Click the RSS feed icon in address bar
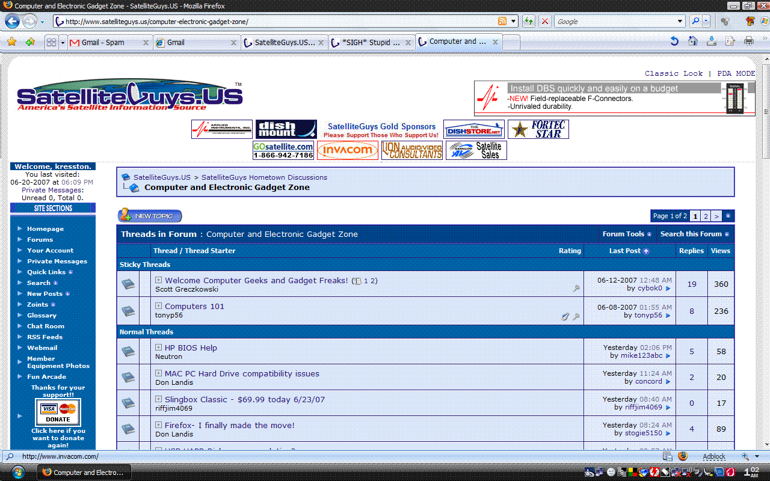770x481 pixels. click(502, 21)
